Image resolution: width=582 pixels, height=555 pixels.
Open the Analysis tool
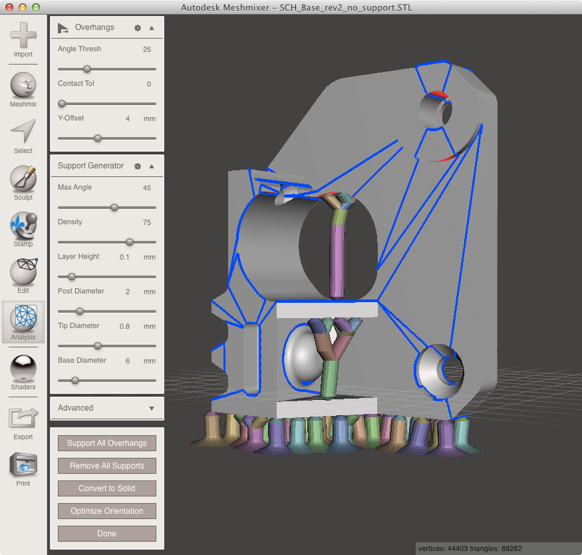pyautogui.click(x=23, y=322)
